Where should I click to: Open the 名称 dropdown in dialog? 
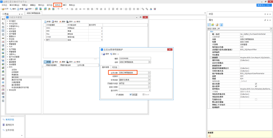(x=150, y=62)
